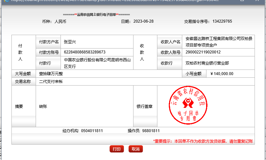This screenshot has width=266, height=160.
Task: Click the transaction serial number 134229765
Action: coord(222,21)
